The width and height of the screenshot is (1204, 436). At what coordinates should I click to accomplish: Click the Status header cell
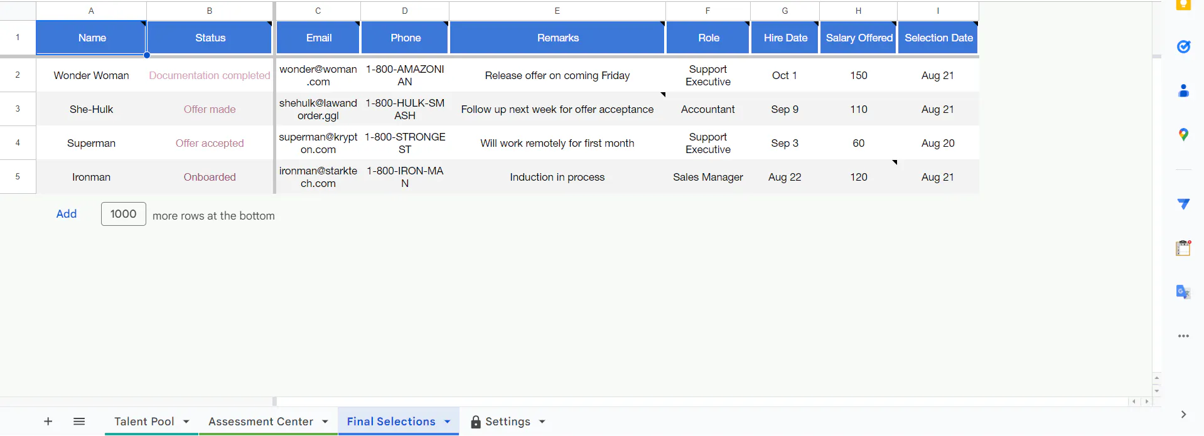coord(210,38)
